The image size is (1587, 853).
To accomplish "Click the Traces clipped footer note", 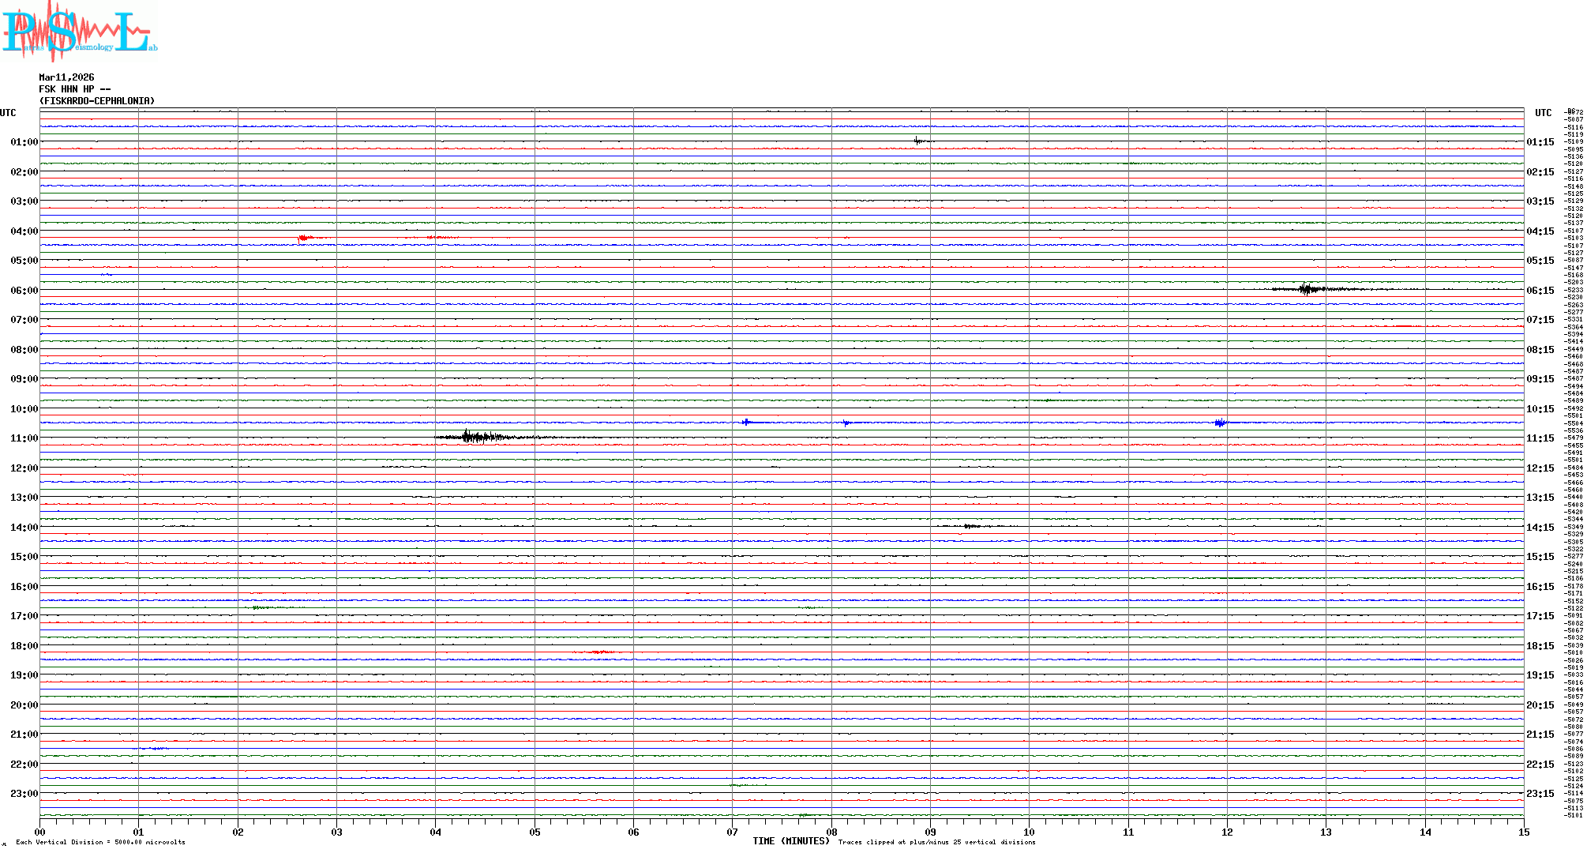I will [936, 842].
